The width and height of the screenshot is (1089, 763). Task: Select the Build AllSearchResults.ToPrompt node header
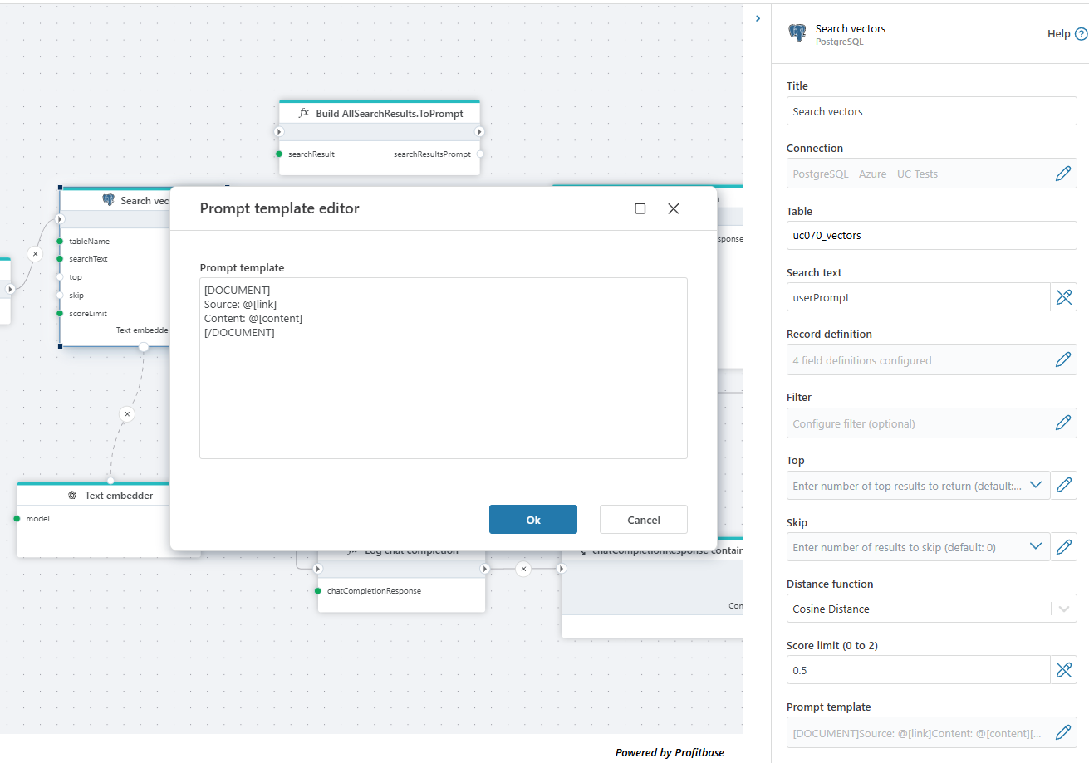point(380,113)
